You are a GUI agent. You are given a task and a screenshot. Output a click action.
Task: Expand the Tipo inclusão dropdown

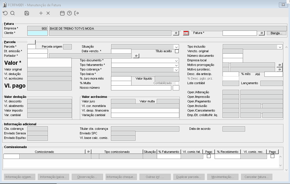point(280,47)
